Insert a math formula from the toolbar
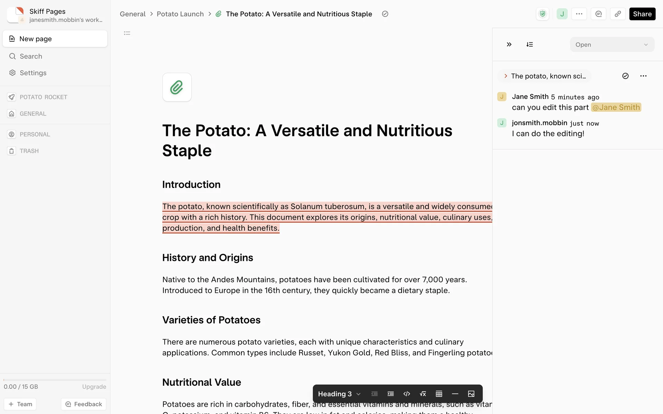The height and width of the screenshot is (414, 663). (423, 394)
